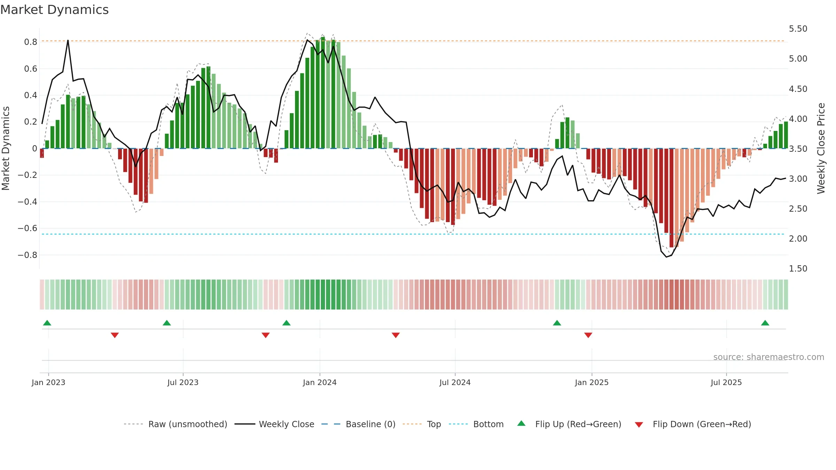Viewport: 836px width, 470px height.
Task: Click the Raw (unsmoothed) legend entry
Action: pos(176,424)
